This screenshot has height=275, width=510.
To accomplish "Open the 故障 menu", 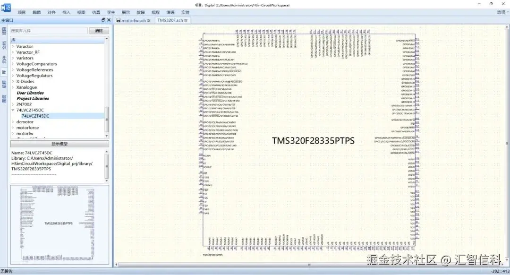I will [141, 12].
